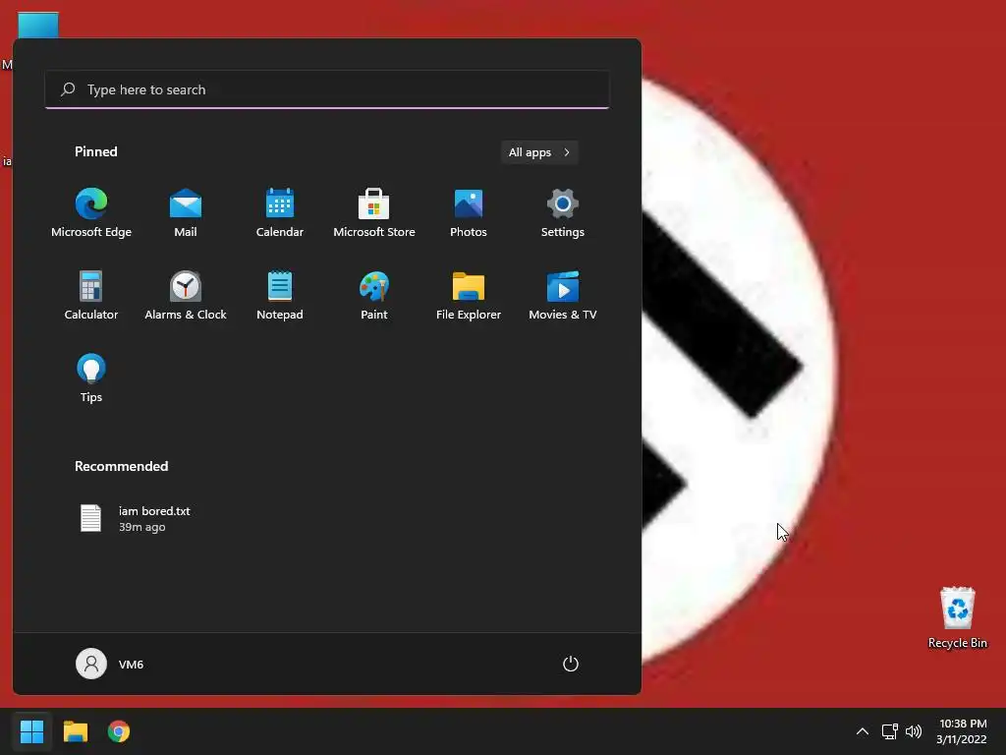The image size is (1006, 755).
Task: Open the volume tray icon
Action: tap(914, 731)
